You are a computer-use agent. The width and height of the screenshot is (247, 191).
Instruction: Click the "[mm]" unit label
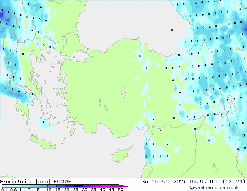(43, 182)
